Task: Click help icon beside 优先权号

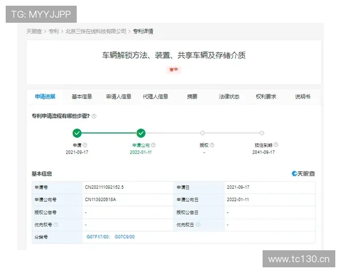Action: [x=56, y=225]
